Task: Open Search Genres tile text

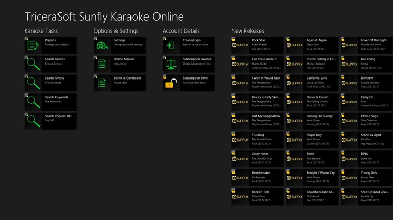Action: tap(55, 59)
